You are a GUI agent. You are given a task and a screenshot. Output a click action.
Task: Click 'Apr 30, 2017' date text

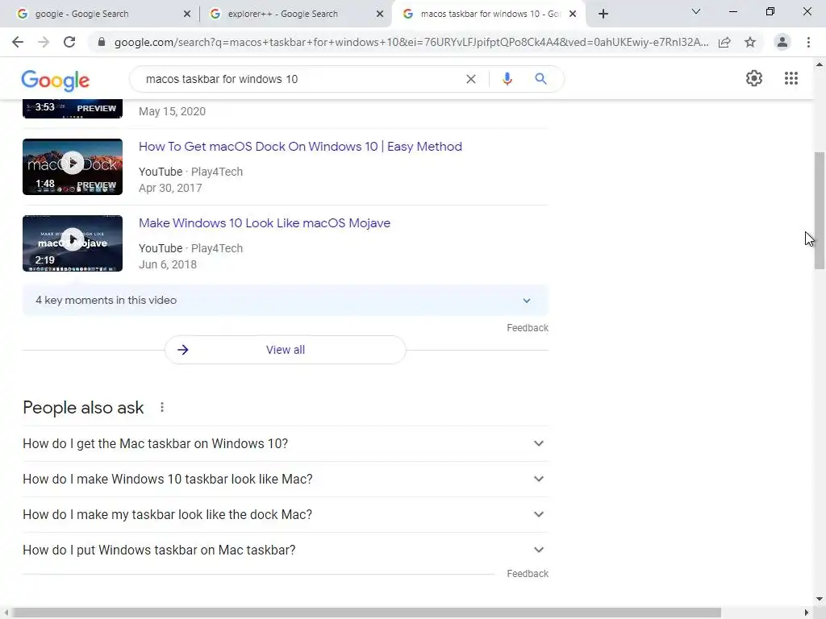[x=170, y=188]
